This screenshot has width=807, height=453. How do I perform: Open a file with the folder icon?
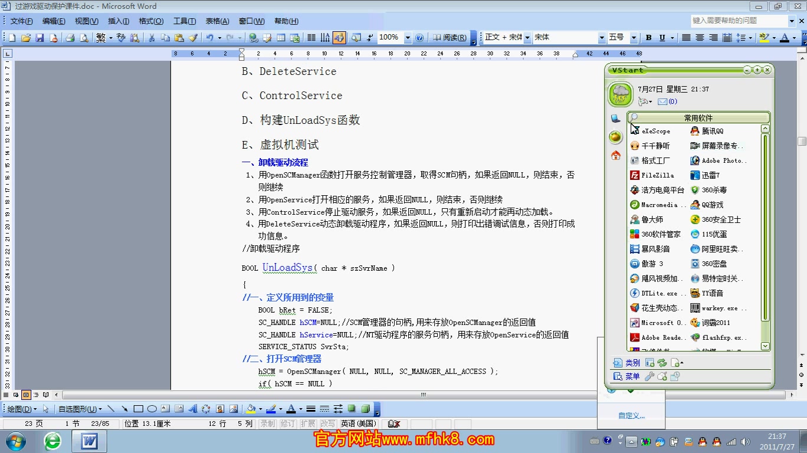(26, 38)
